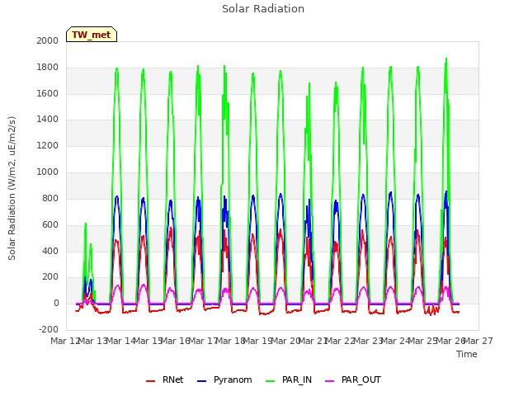Screen dimensions: 528x396
Task: Click the Mar 23 x-axis tick label
Action: tap(368, 341)
